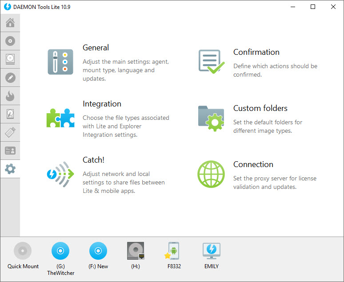Click the Quick Mount label
The image size is (344, 282).
[23, 266]
